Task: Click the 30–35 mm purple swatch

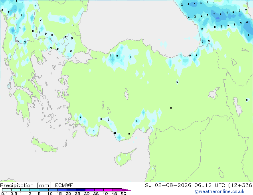Action: 90,190
